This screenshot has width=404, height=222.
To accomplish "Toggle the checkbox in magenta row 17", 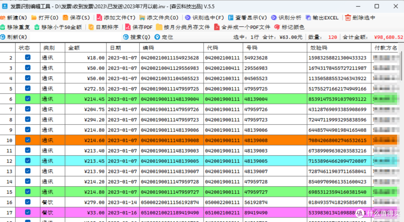I will coord(28,212).
